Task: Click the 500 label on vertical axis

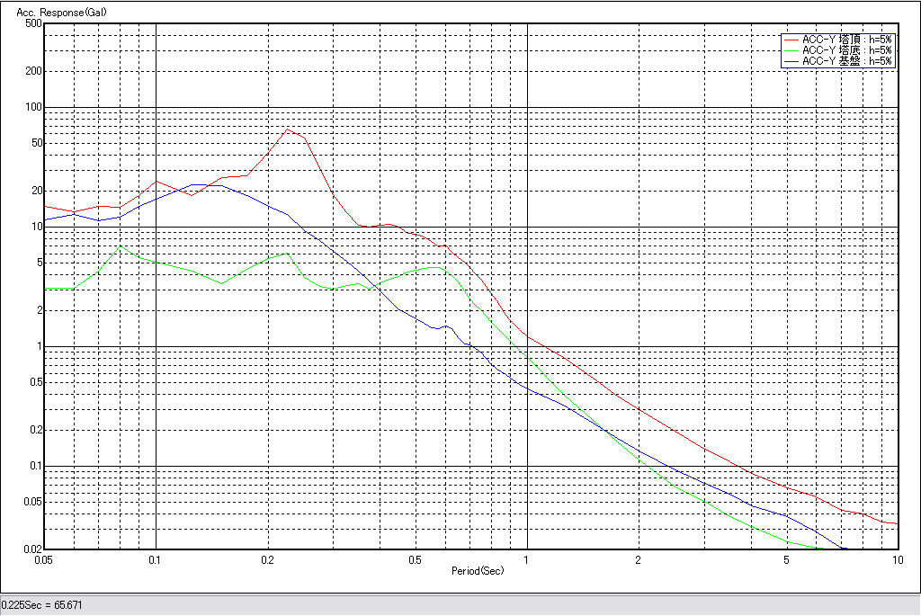Action: coord(34,23)
